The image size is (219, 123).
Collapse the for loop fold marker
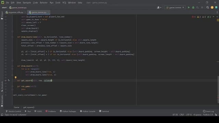coord(12,69)
